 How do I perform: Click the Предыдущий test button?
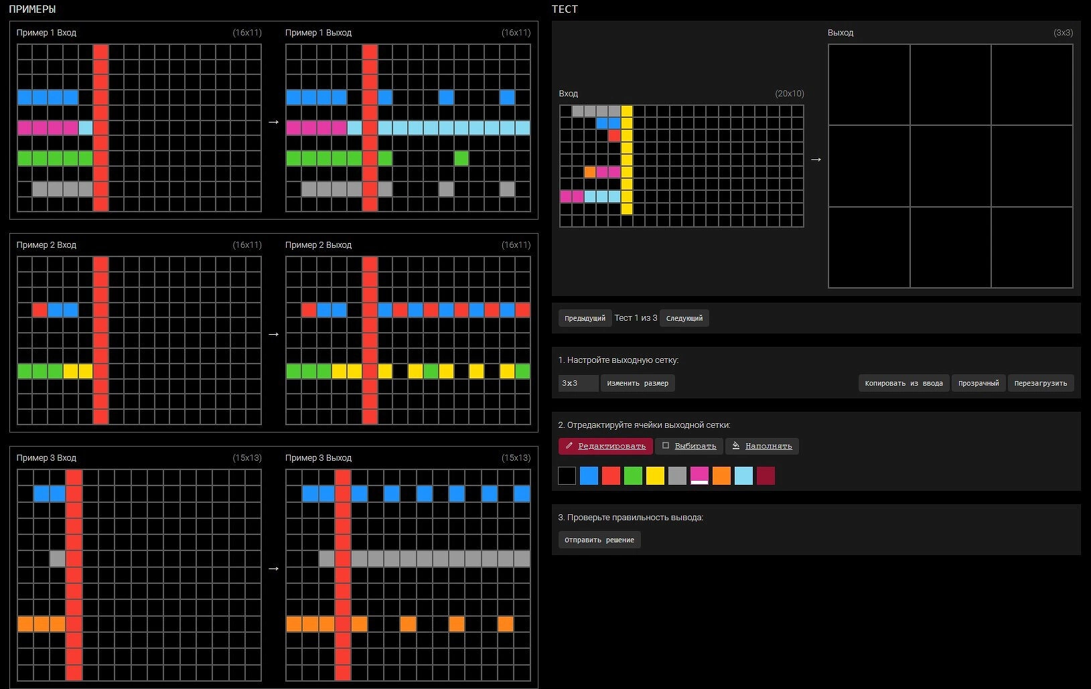tap(584, 318)
